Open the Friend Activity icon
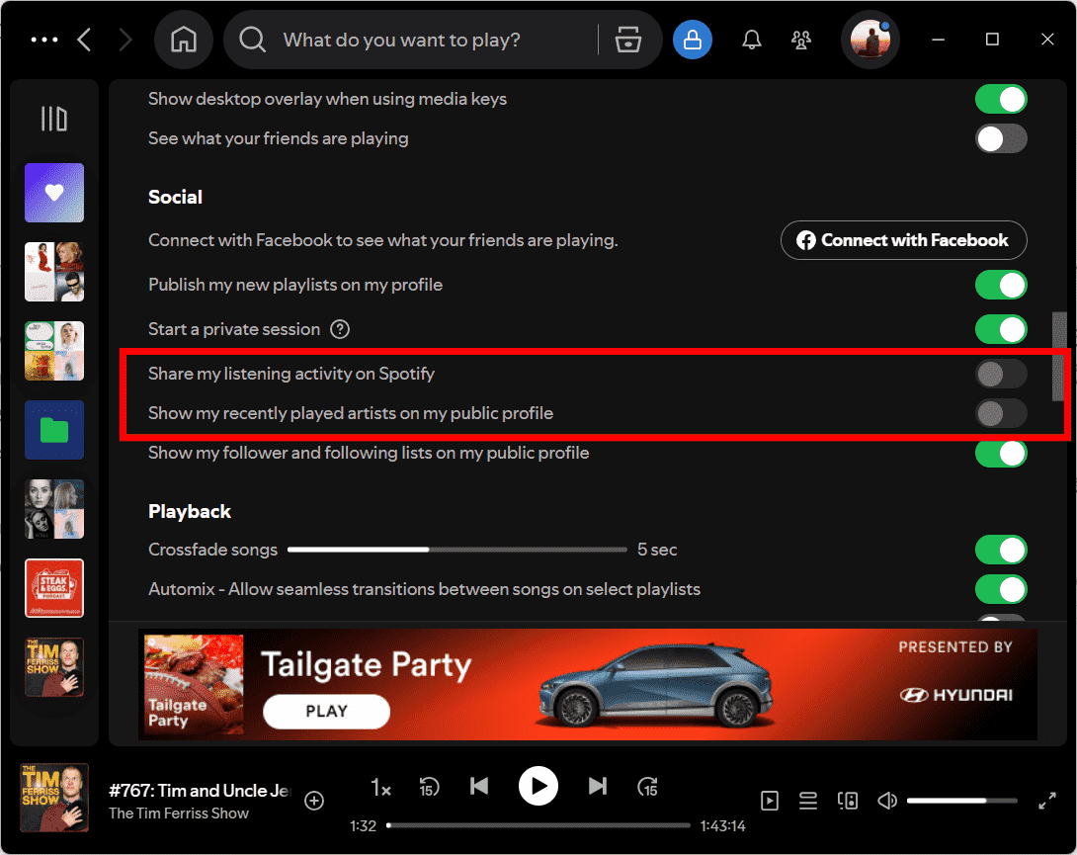The image size is (1077, 855). coord(801,40)
